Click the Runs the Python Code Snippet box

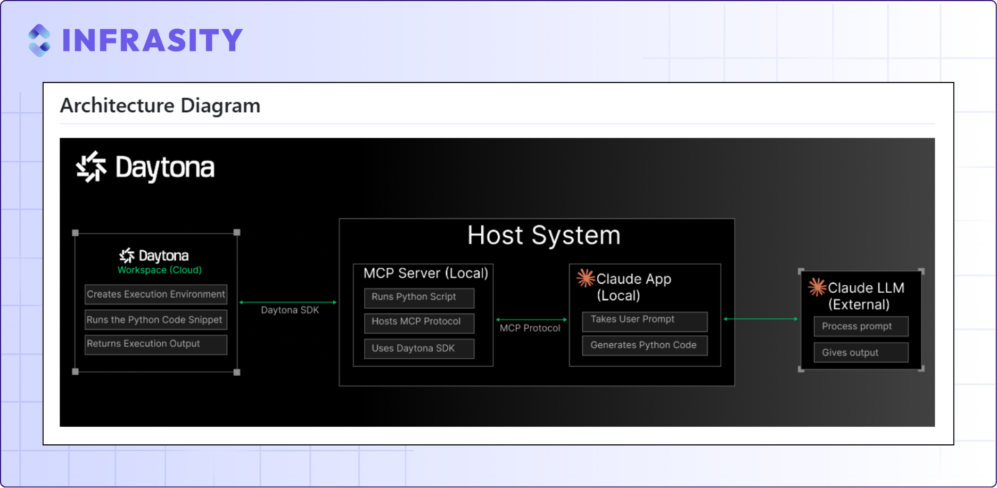click(x=156, y=320)
